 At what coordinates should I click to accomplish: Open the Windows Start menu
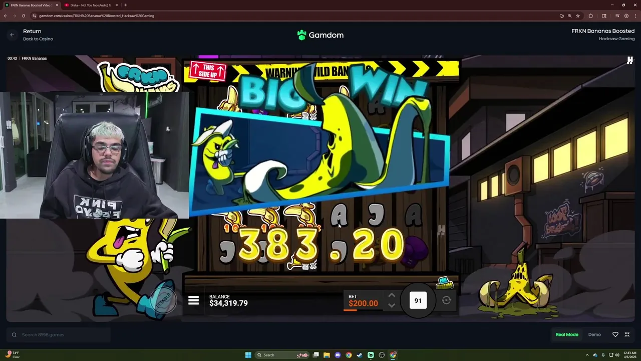(x=248, y=355)
